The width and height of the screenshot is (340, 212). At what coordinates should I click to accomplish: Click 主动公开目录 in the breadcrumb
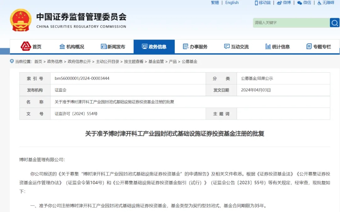[108, 62]
